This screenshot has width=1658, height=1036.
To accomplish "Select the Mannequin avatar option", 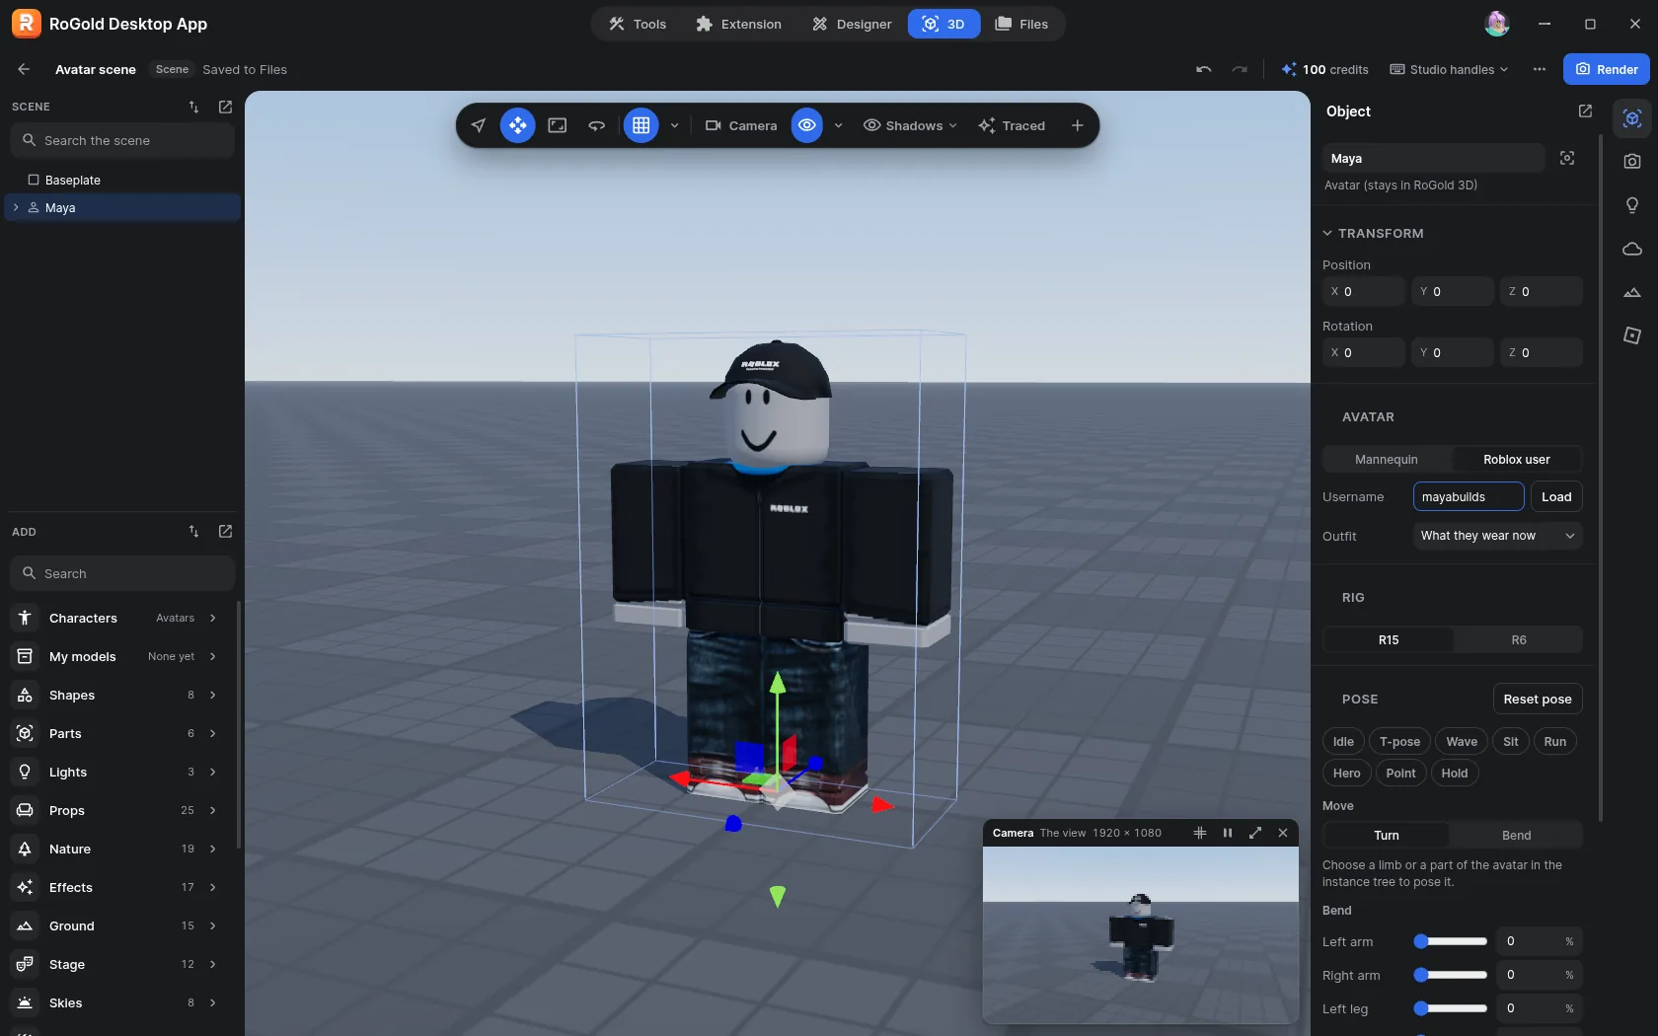I will click(x=1387, y=459).
